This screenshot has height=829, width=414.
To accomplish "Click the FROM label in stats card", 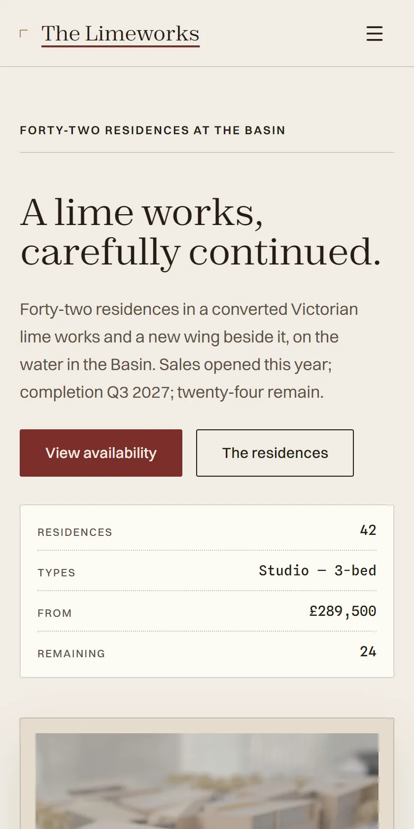I will (55, 613).
